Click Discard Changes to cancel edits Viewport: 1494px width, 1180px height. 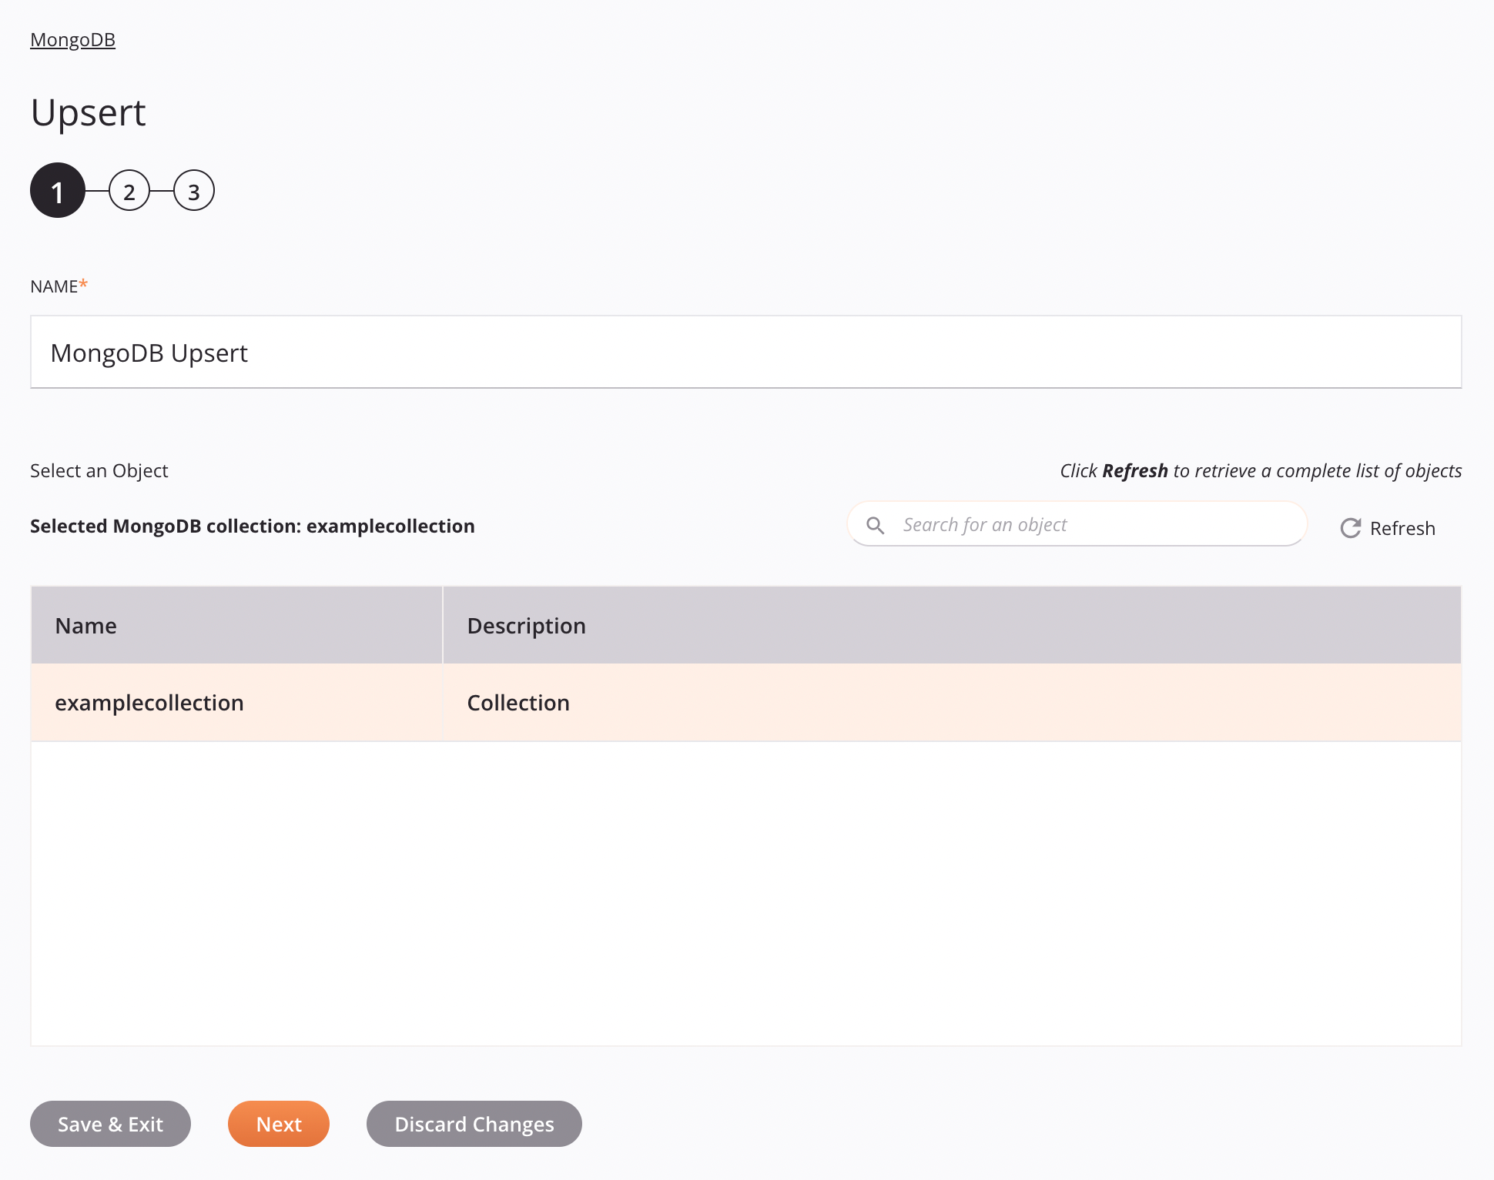[x=474, y=1123]
